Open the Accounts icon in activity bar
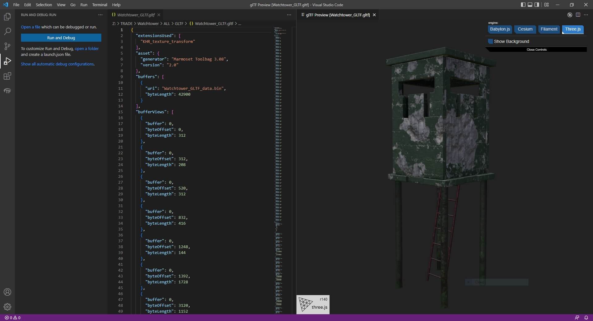Screen dimensions: 593x321 point(7,292)
